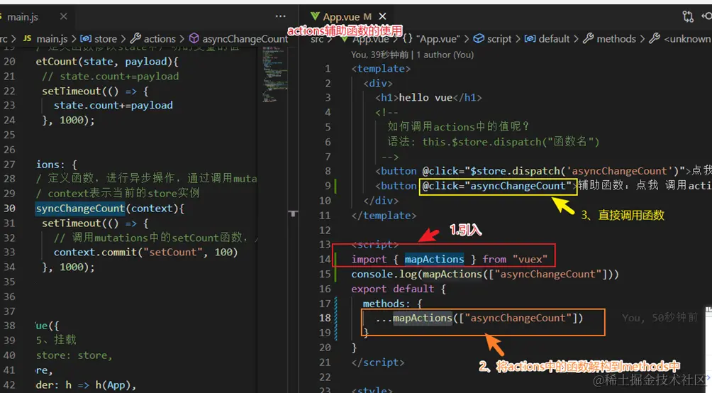This screenshot has height=393, width=712.
Task: Click line number 22 in main.js
Action: pos(9,91)
